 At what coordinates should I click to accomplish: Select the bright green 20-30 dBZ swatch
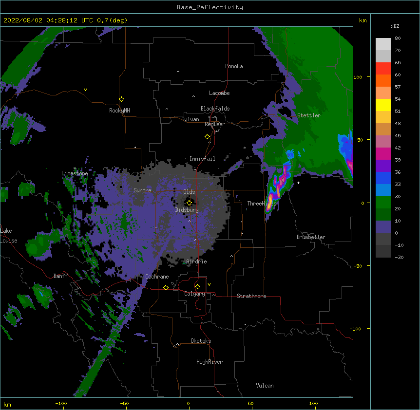tap(383, 203)
